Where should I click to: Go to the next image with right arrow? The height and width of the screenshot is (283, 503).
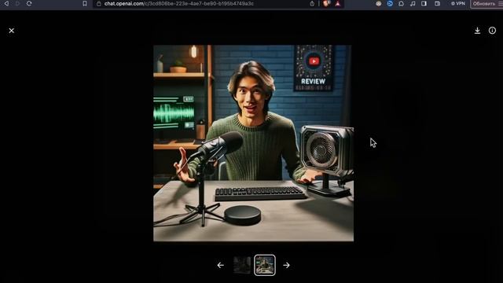click(286, 265)
